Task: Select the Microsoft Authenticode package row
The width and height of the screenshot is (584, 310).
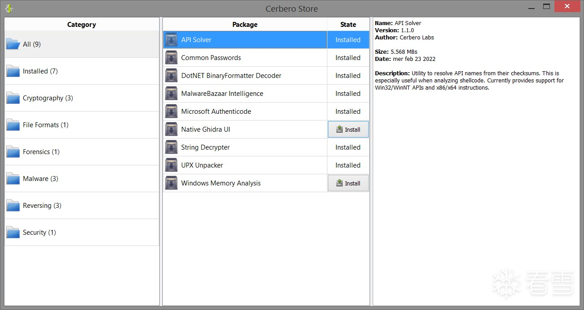Action: pyautogui.click(x=216, y=112)
